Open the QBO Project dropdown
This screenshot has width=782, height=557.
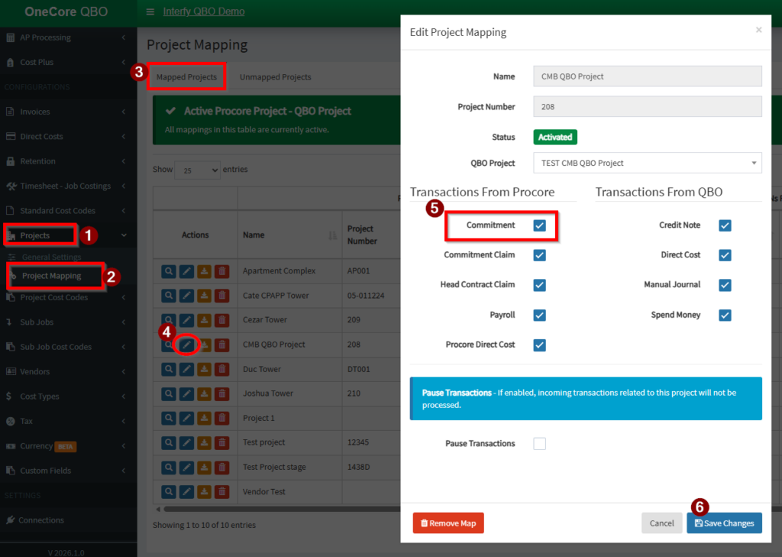[647, 163]
